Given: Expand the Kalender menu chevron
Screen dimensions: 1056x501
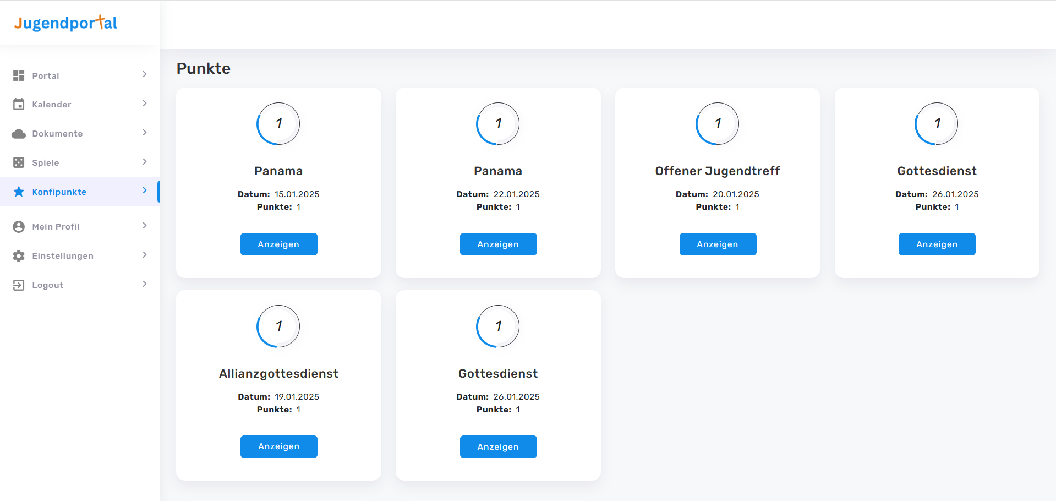Looking at the screenshot, I should pyautogui.click(x=145, y=104).
